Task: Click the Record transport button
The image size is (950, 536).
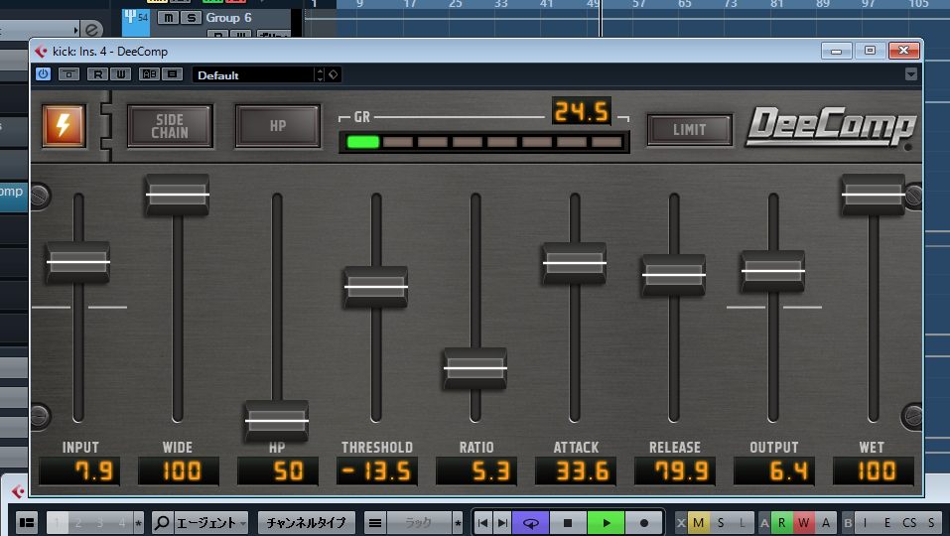Action: coord(644,522)
